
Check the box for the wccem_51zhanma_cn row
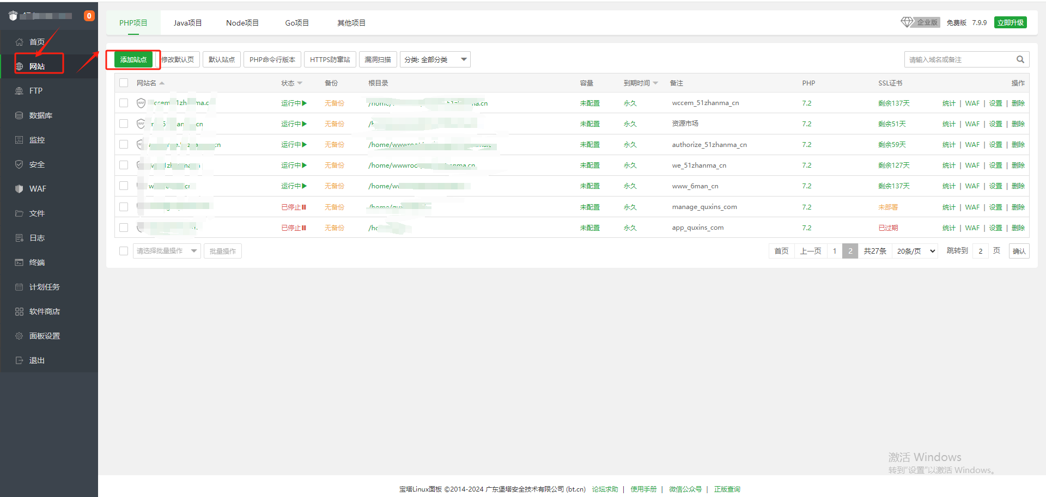coord(124,103)
